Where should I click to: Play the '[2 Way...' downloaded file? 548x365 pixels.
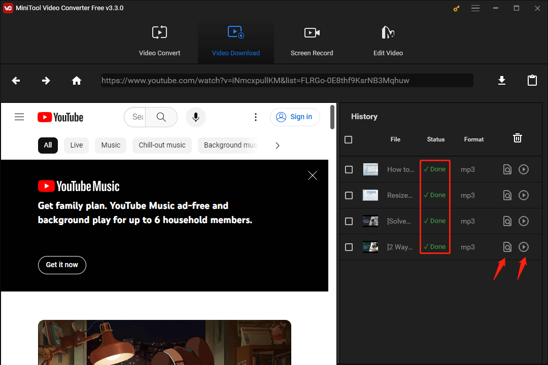pyautogui.click(x=524, y=247)
